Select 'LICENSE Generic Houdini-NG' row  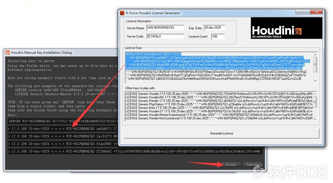point(219,97)
